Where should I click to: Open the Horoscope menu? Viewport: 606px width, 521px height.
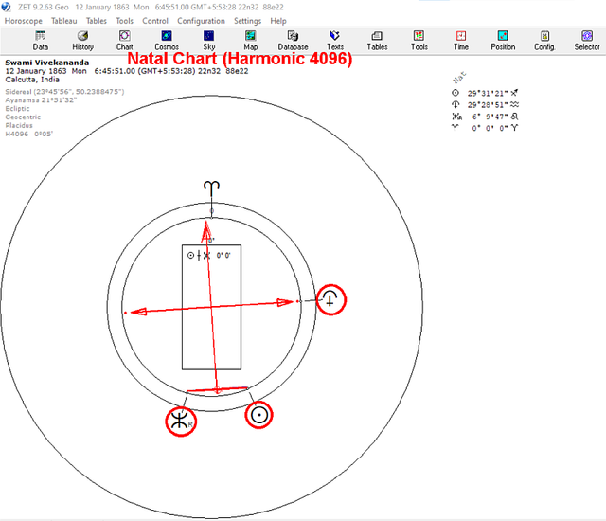tap(23, 21)
